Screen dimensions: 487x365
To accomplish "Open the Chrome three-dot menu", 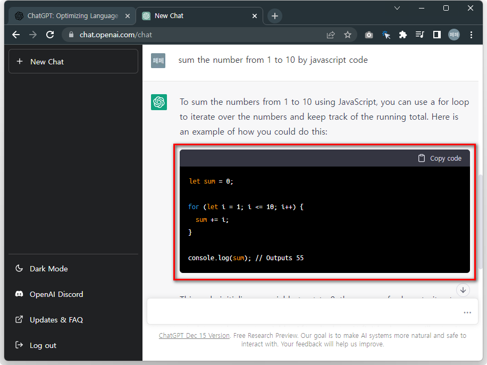I will point(471,35).
